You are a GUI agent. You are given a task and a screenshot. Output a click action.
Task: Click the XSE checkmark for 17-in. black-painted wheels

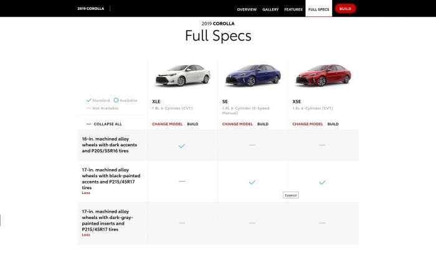tap(323, 182)
